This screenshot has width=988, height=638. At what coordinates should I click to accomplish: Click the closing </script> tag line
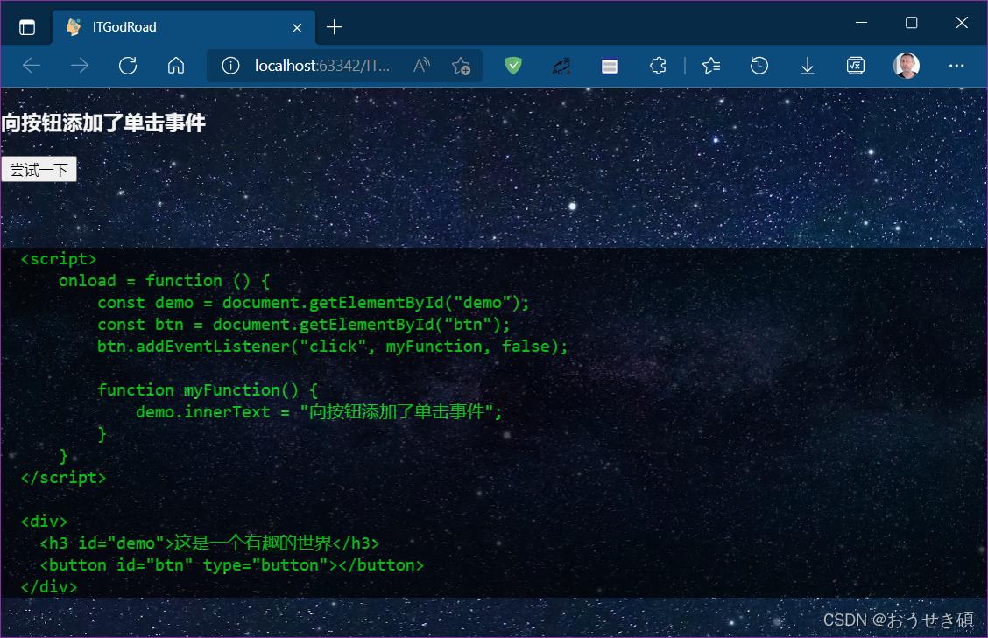[x=63, y=478]
